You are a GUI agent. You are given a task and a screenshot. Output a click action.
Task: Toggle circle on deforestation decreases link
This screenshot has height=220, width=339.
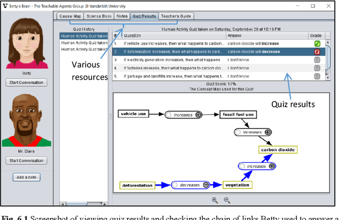click(x=174, y=185)
